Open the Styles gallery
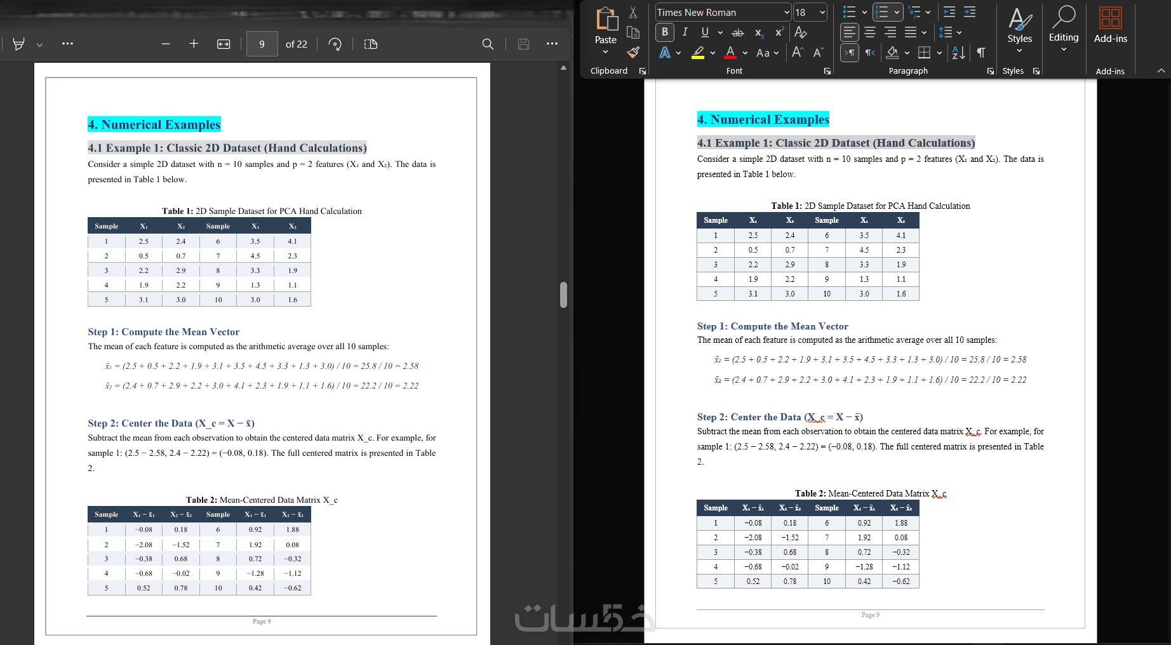The width and height of the screenshot is (1171, 645). [x=1020, y=30]
